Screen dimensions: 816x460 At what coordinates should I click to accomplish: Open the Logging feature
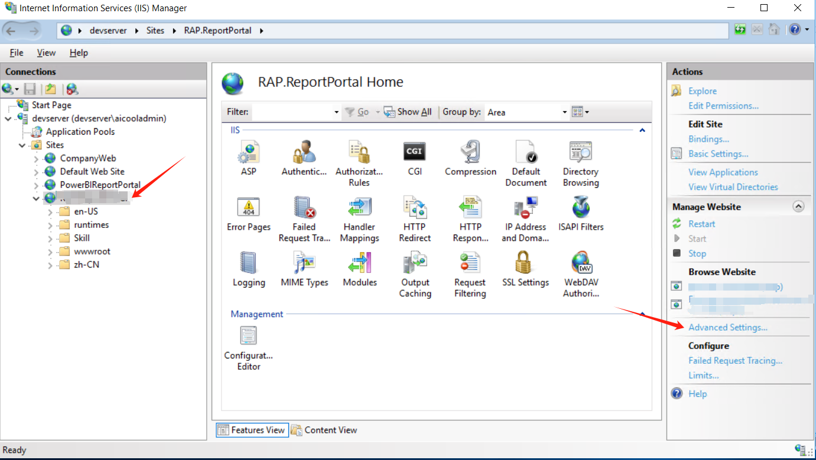click(x=248, y=270)
